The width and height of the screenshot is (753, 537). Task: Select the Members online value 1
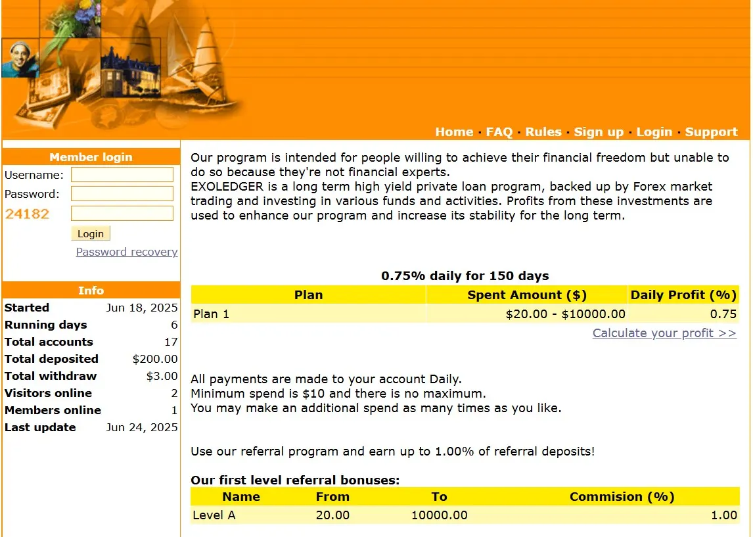coord(174,411)
